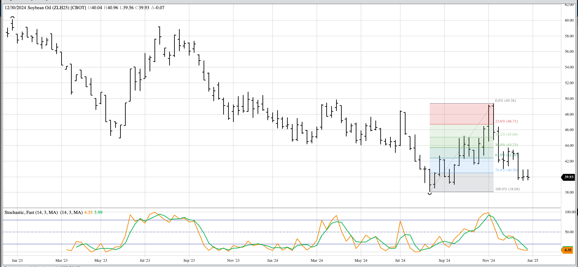Click the black 39.93 last price tag
This screenshot has width=578, height=267.
coord(569,177)
